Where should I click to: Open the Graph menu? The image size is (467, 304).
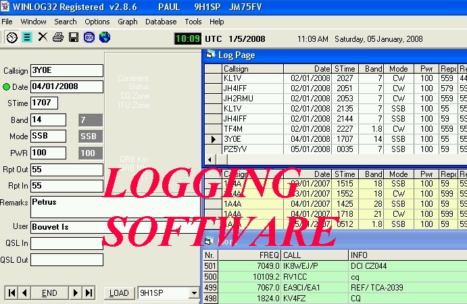pos(128,22)
